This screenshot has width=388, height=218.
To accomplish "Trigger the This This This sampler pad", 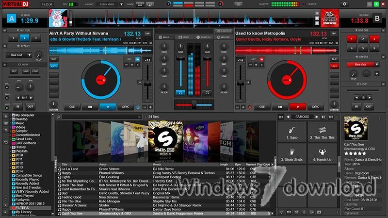I will 322,133.
